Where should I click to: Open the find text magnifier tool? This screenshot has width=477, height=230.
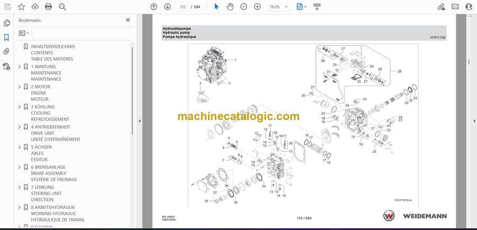coord(63,7)
